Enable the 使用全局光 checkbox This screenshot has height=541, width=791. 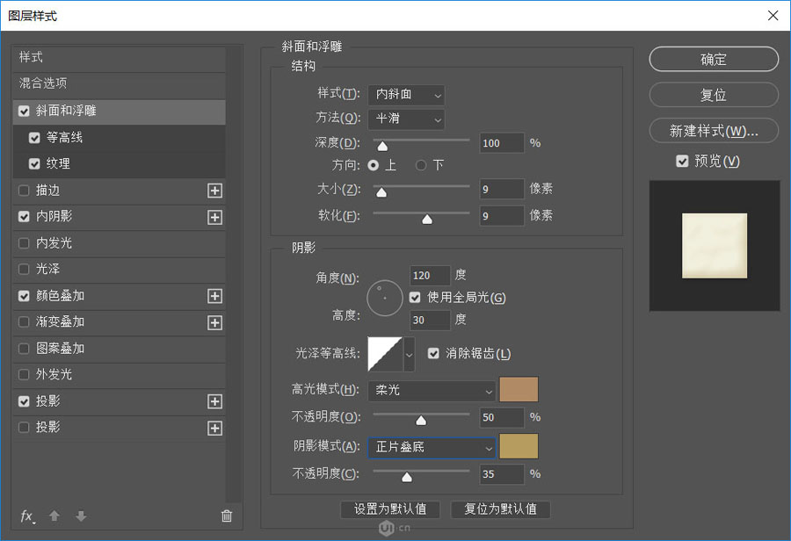[414, 297]
